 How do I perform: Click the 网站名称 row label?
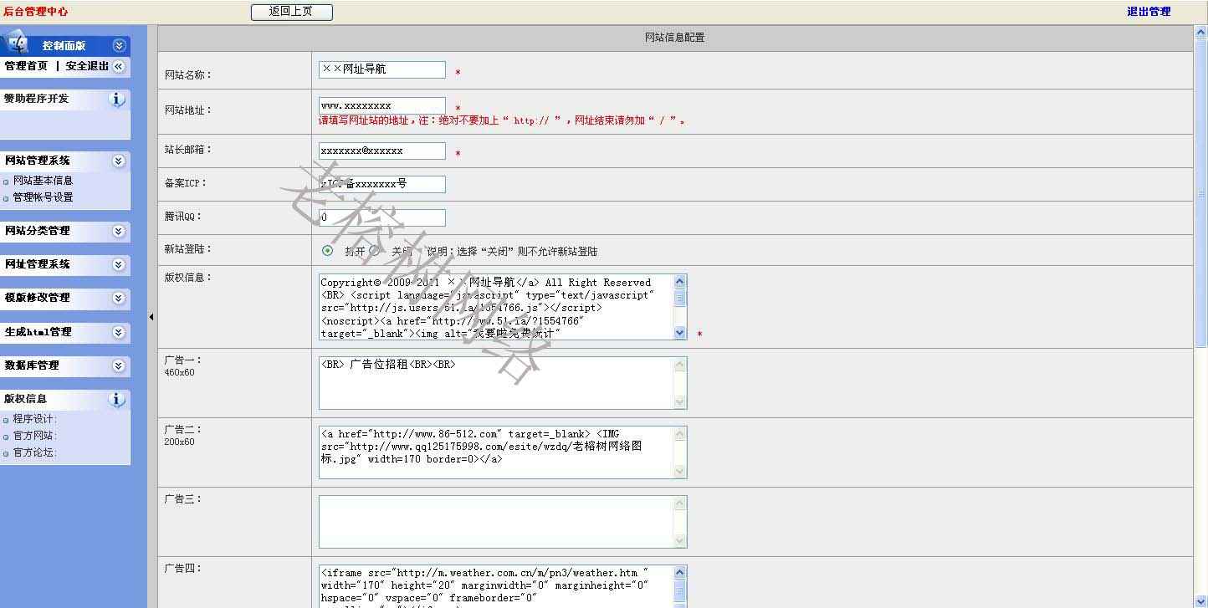[x=188, y=75]
